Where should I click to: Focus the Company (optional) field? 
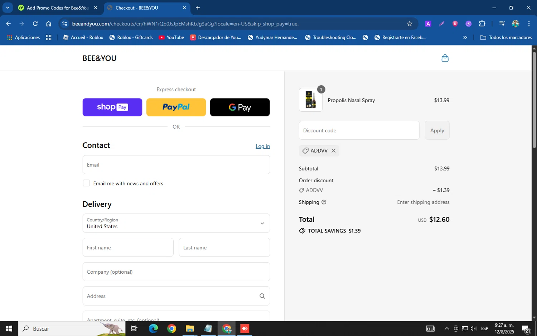click(176, 272)
